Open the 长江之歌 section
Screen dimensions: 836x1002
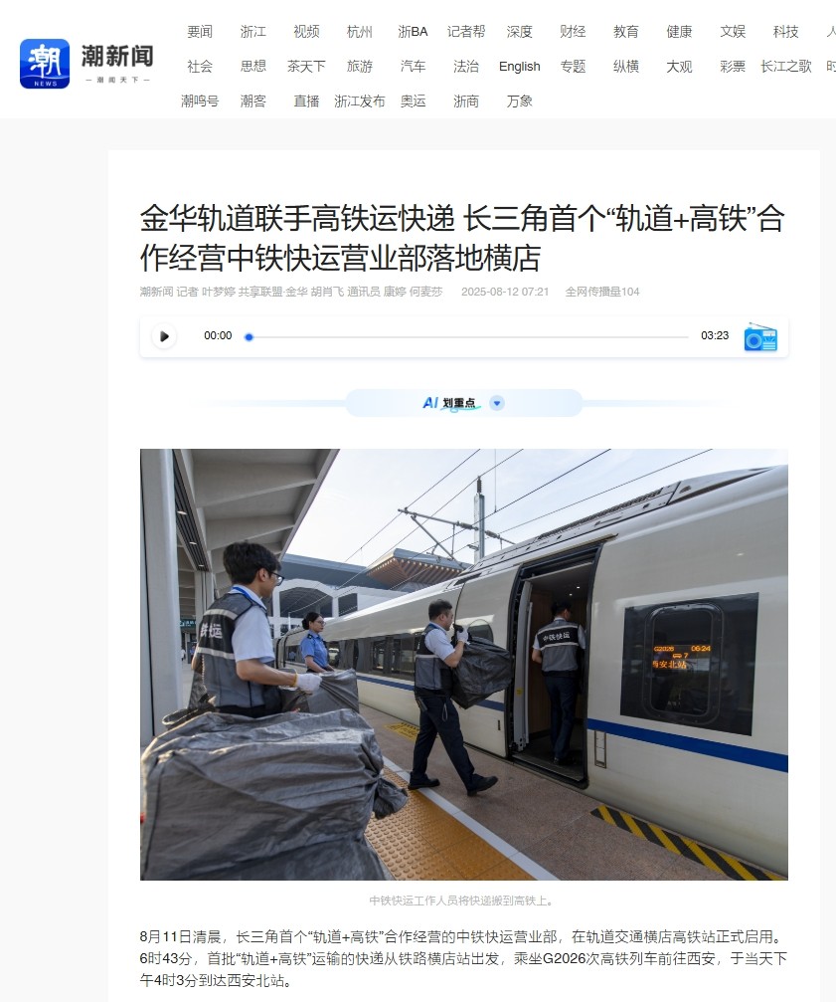tap(785, 67)
